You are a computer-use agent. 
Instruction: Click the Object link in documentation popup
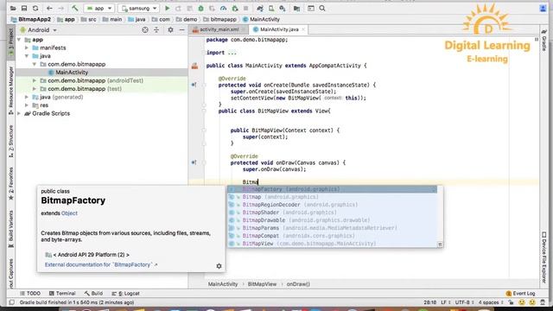69,213
